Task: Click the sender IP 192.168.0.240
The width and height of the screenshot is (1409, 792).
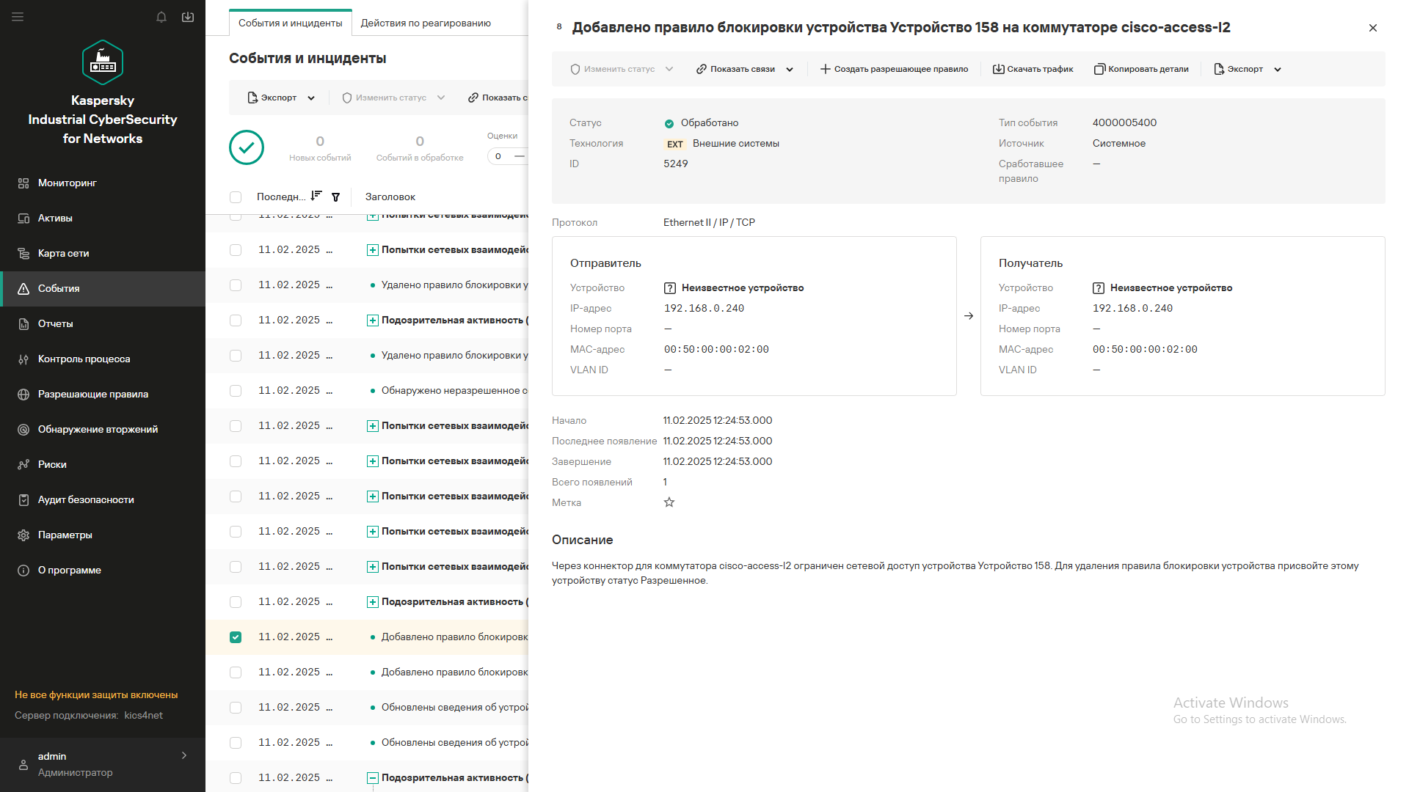Action: click(704, 309)
